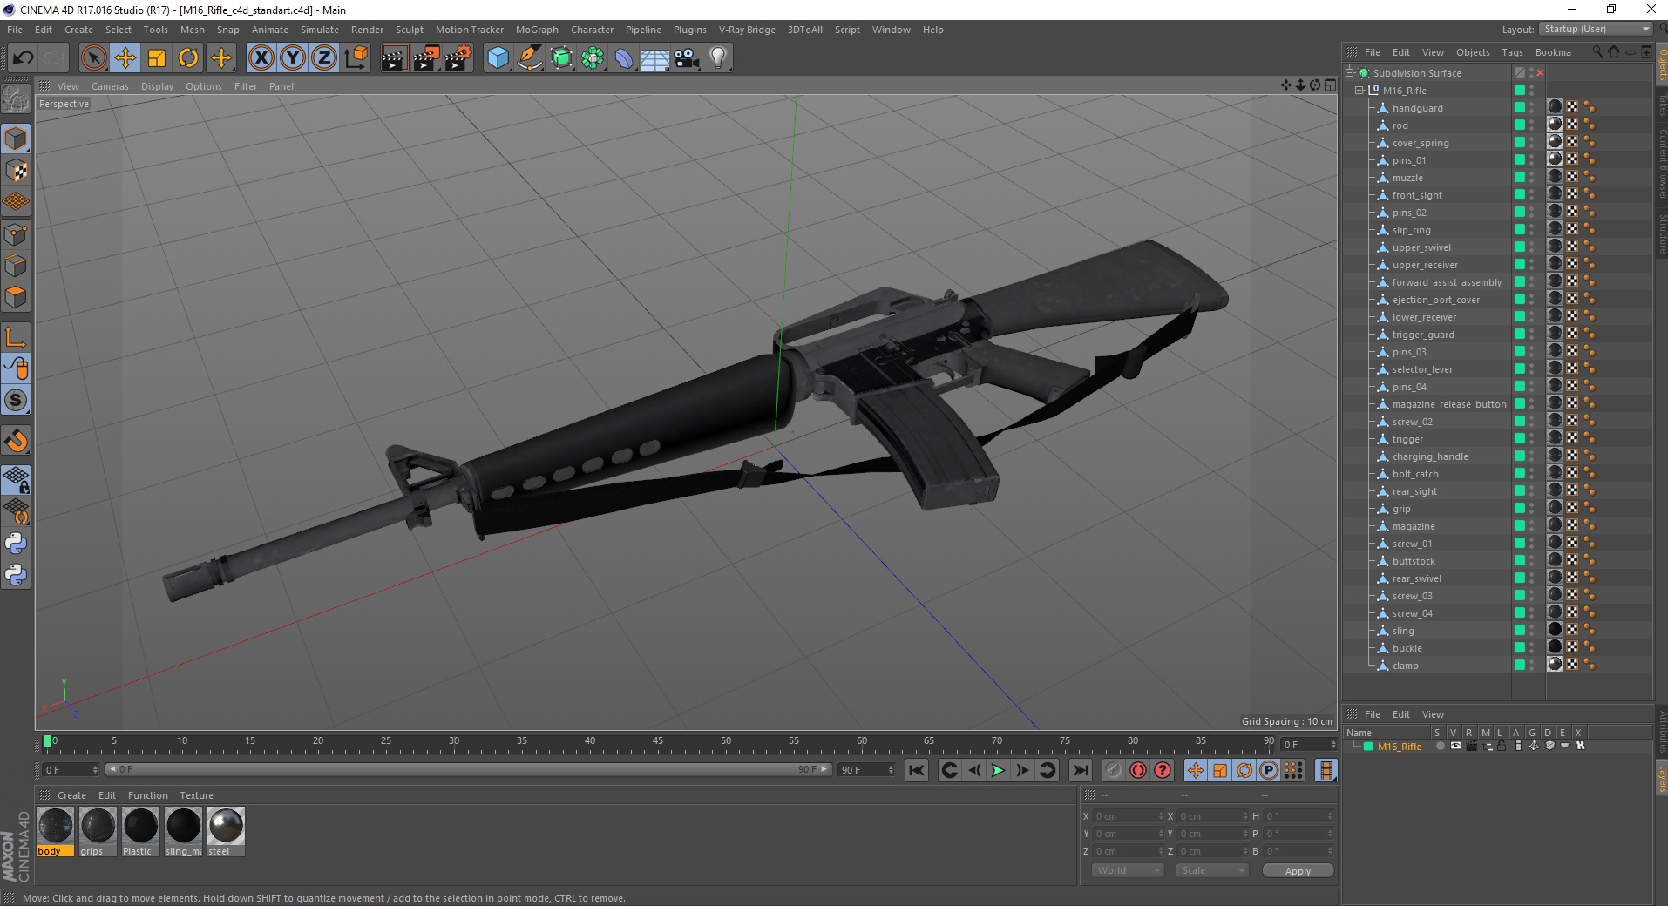Screen dimensions: 1668x906
Task: Add a Subdivision Surface generator
Action: point(561,58)
